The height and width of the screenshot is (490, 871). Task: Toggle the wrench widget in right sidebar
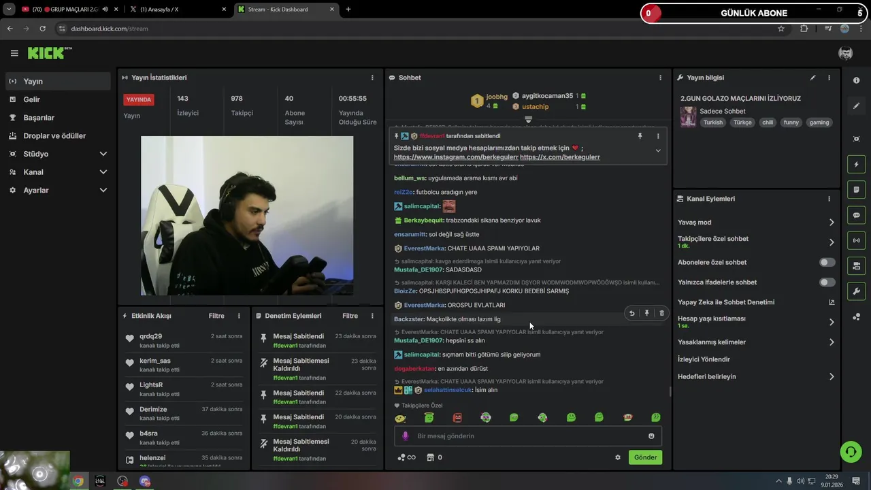coord(856,291)
